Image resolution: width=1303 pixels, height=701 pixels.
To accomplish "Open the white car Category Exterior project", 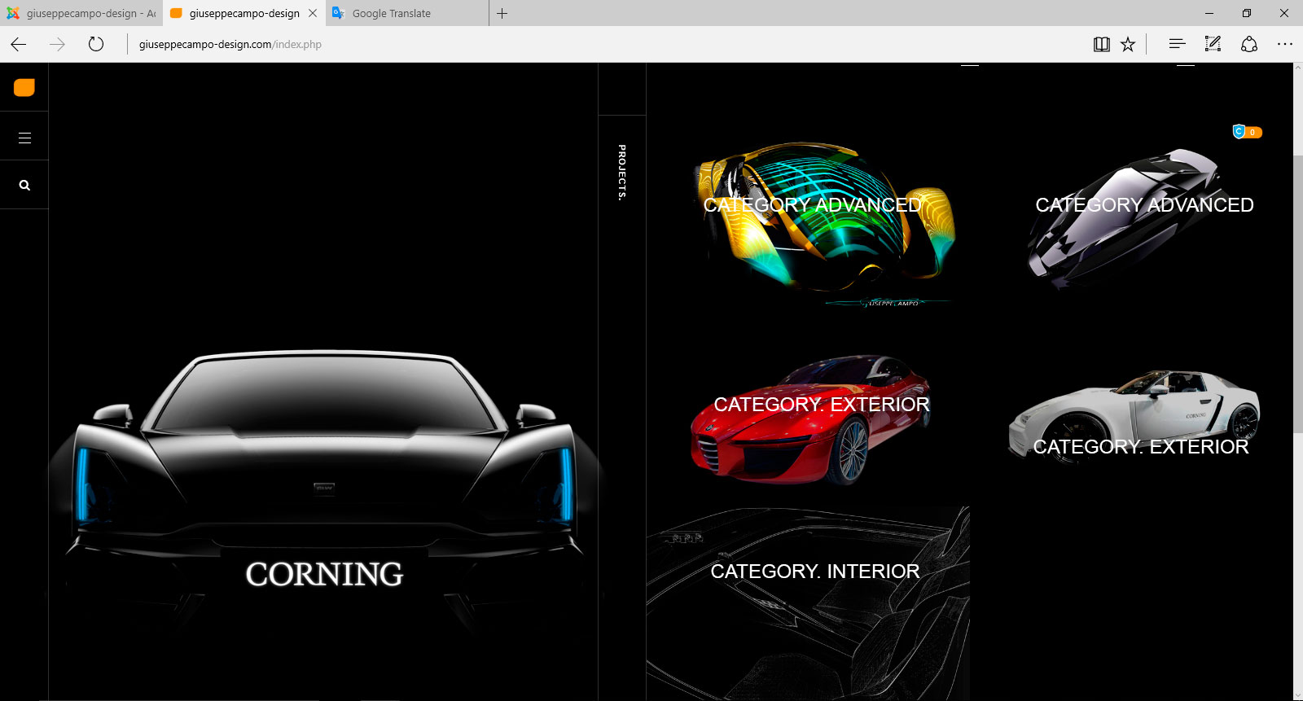I will click(1134, 417).
